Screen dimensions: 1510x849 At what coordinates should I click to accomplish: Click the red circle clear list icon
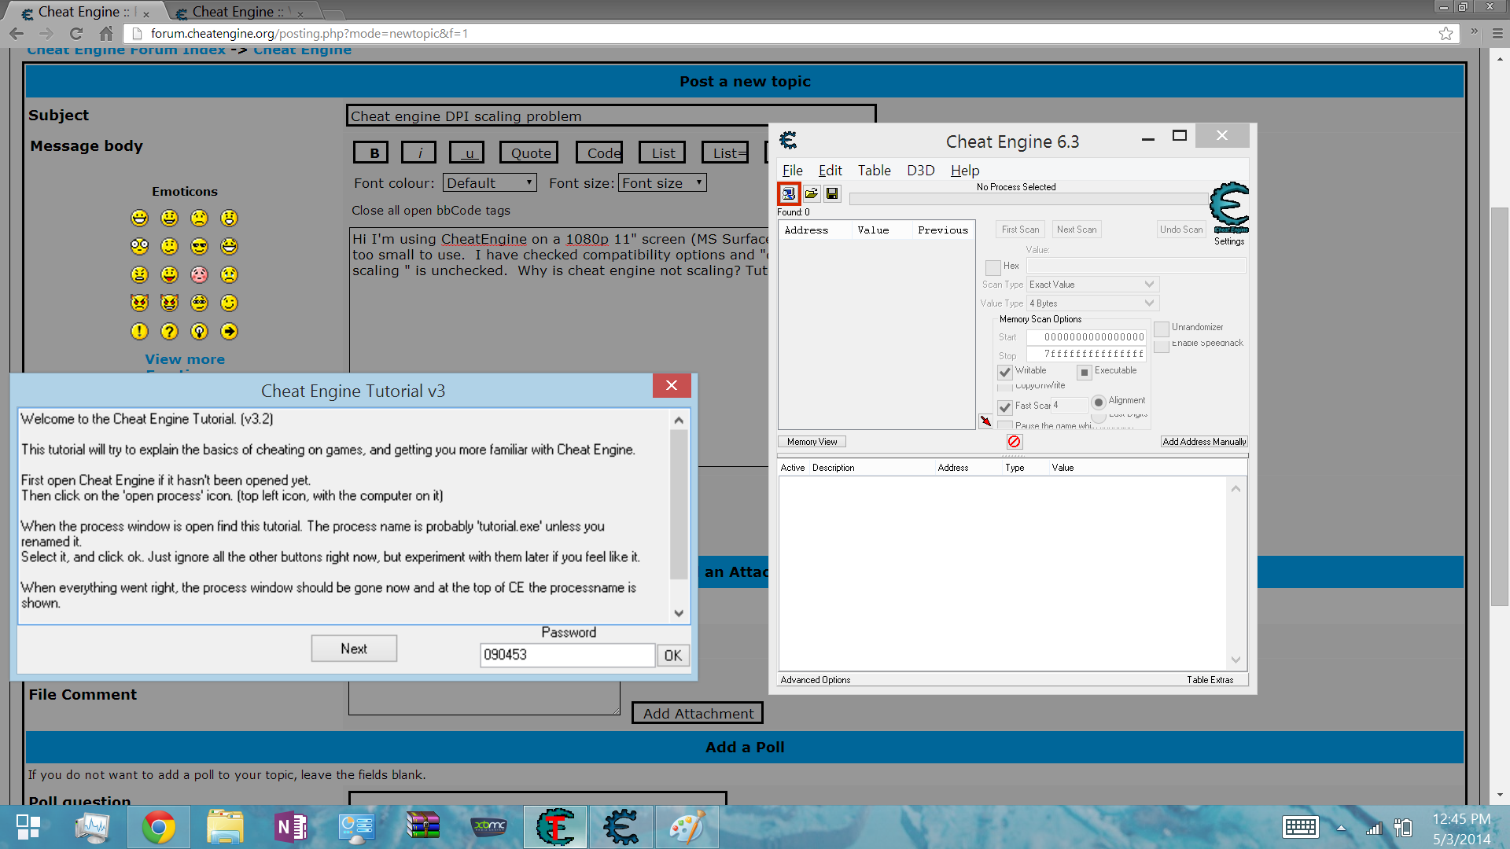[x=1014, y=442]
